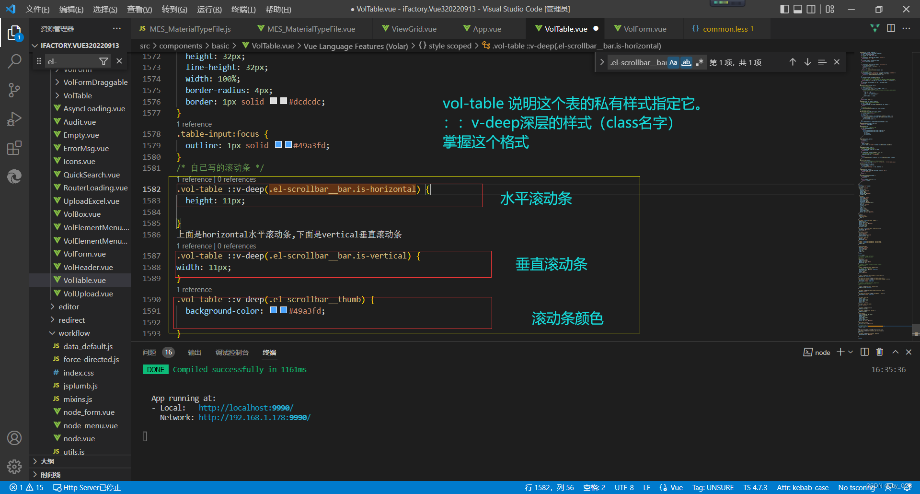Open the 编辑(E) menu

coord(71,9)
